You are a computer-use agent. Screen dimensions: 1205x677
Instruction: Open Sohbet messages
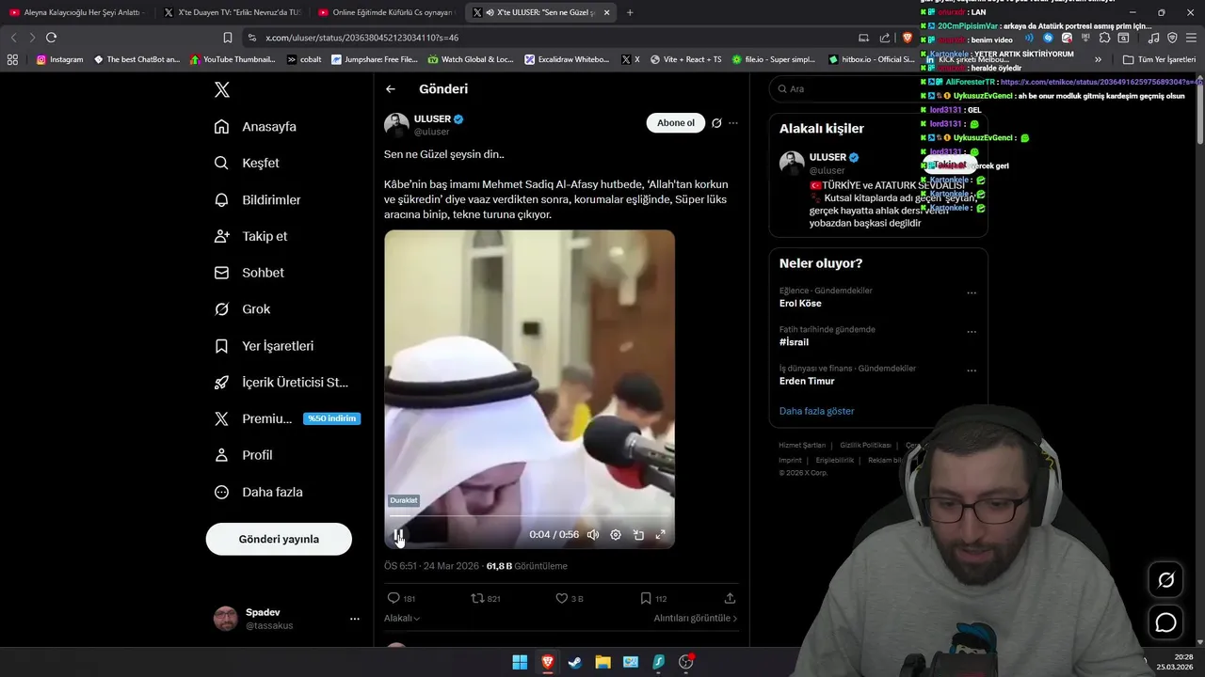point(249,273)
